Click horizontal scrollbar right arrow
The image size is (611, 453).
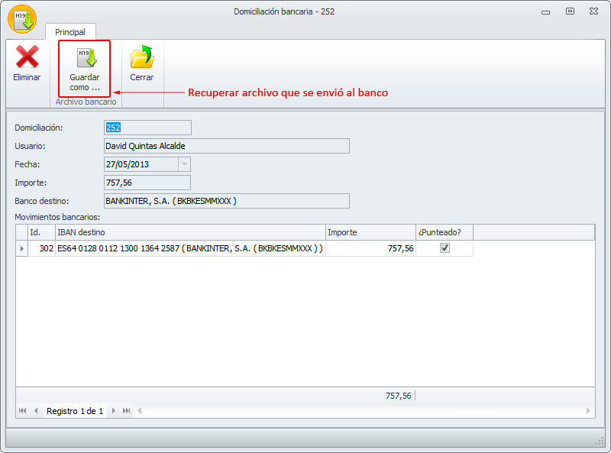(588, 410)
